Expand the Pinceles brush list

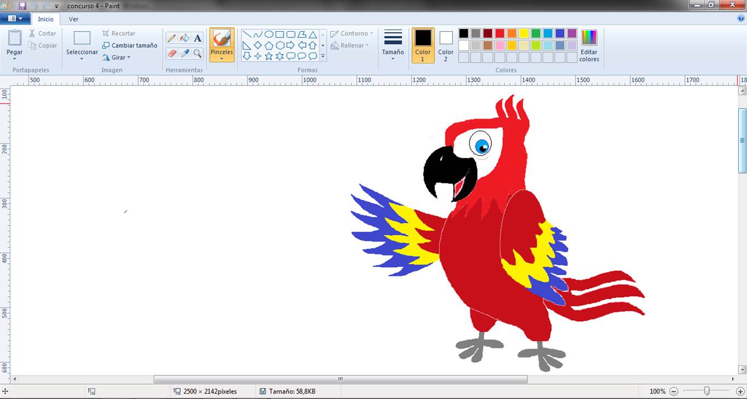pyautogui.click(x=222, y=58)
